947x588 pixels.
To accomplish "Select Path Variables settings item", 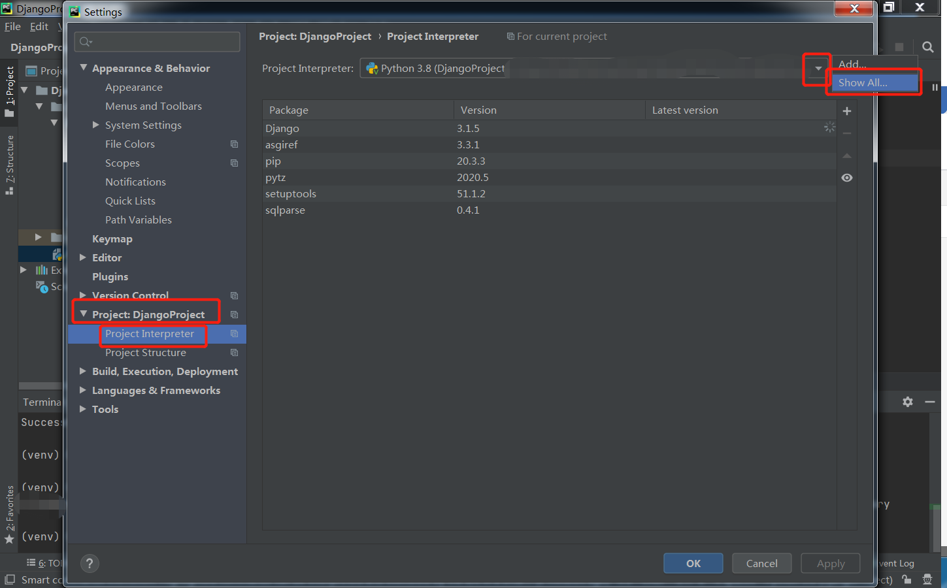I will 139,220.
